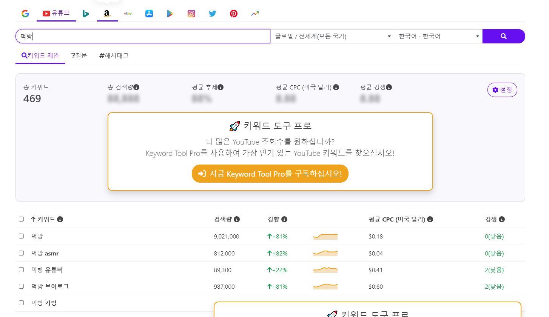Click the 먹방 keyword search input field

click(x=143, y=36)
